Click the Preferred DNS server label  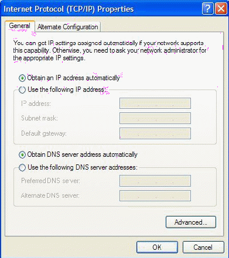(50, 181)
